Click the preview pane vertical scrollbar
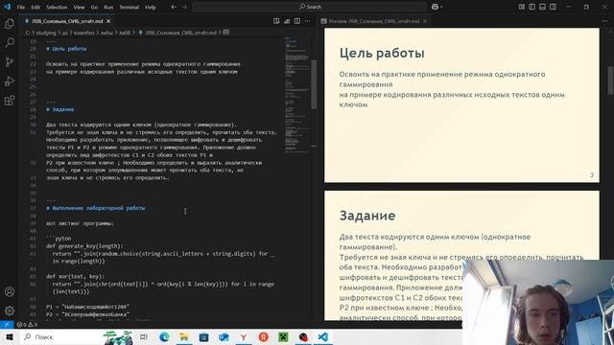This screenshot has height=345, width=614. pos(610,80)
